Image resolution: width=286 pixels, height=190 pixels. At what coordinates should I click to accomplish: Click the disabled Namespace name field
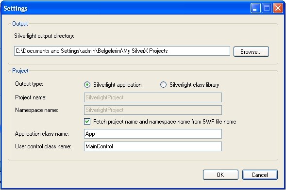153,110
